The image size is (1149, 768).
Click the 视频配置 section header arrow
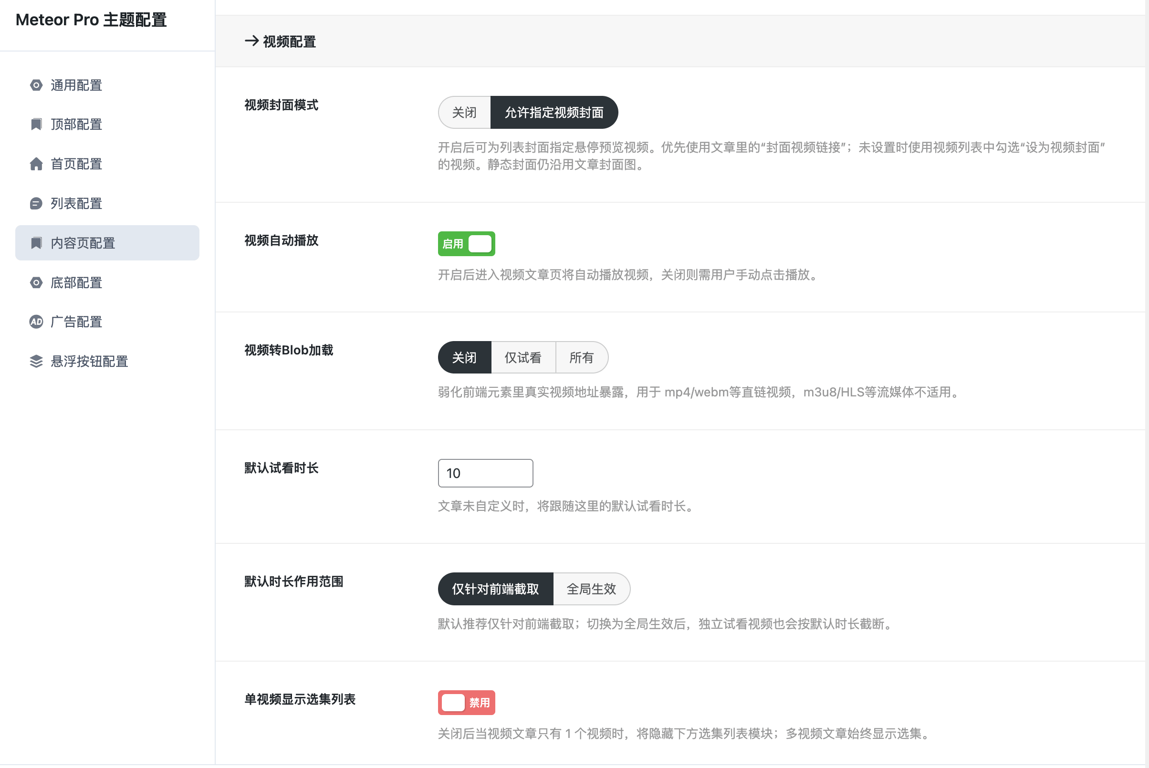(x=251, y=41)
